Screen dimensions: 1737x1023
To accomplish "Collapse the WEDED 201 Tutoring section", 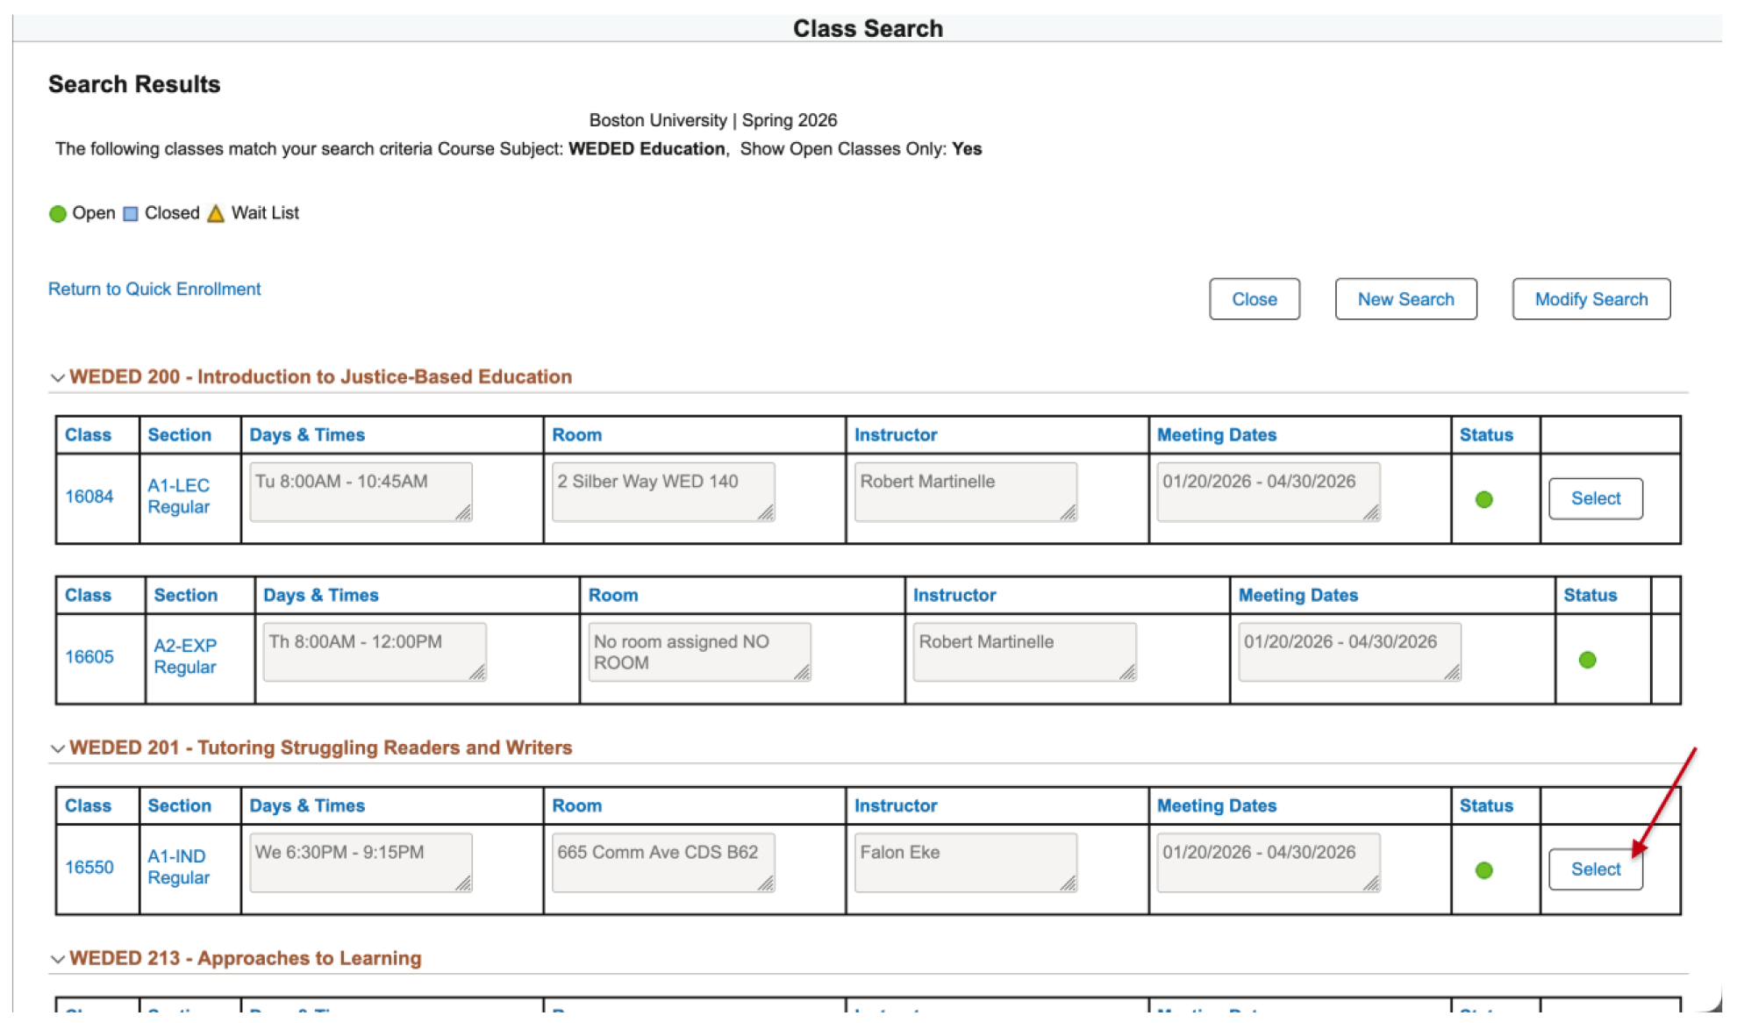I will click(x=57, y=748).
